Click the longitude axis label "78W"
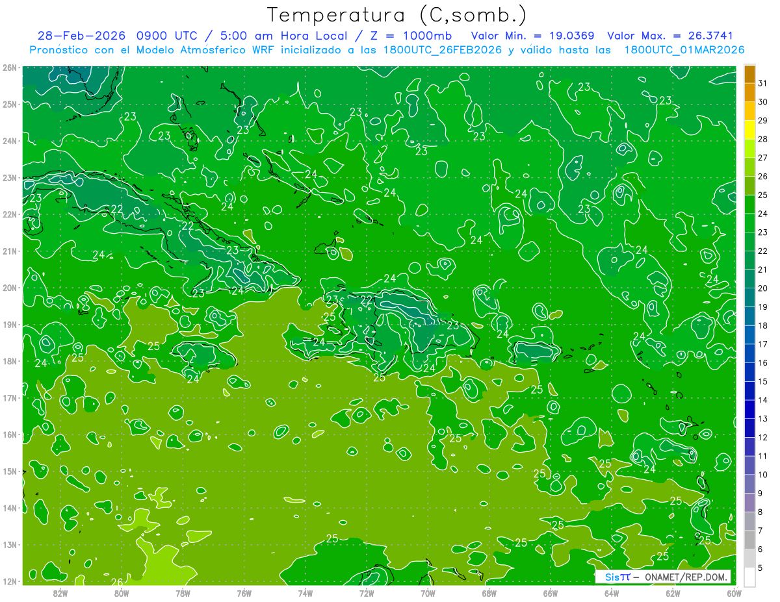The image size is (780, 602). click(183, 593)
